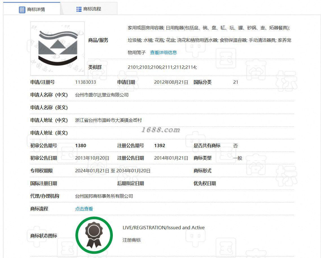321x258 pixels.
Task: Open the trademark logo thumbnail image
Action: click(x=58, y=48)
